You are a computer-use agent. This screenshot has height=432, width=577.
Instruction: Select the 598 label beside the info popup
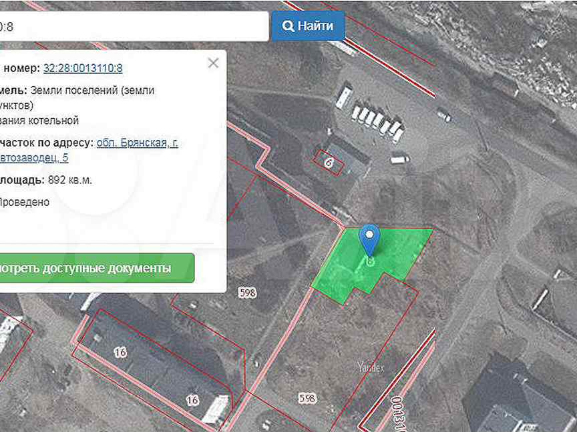248,291
